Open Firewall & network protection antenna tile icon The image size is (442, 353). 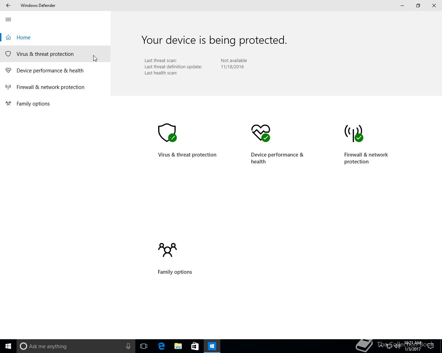point(354,133)
